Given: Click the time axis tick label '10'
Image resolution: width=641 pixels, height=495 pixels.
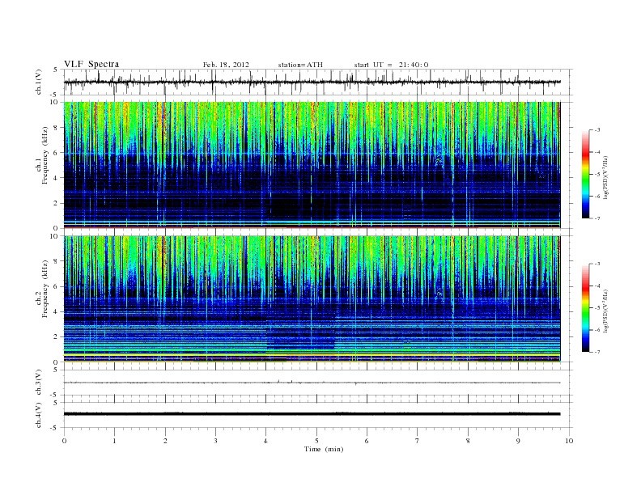Looking at the screenshot, I should pyautogui.click(x=569, y=441).
